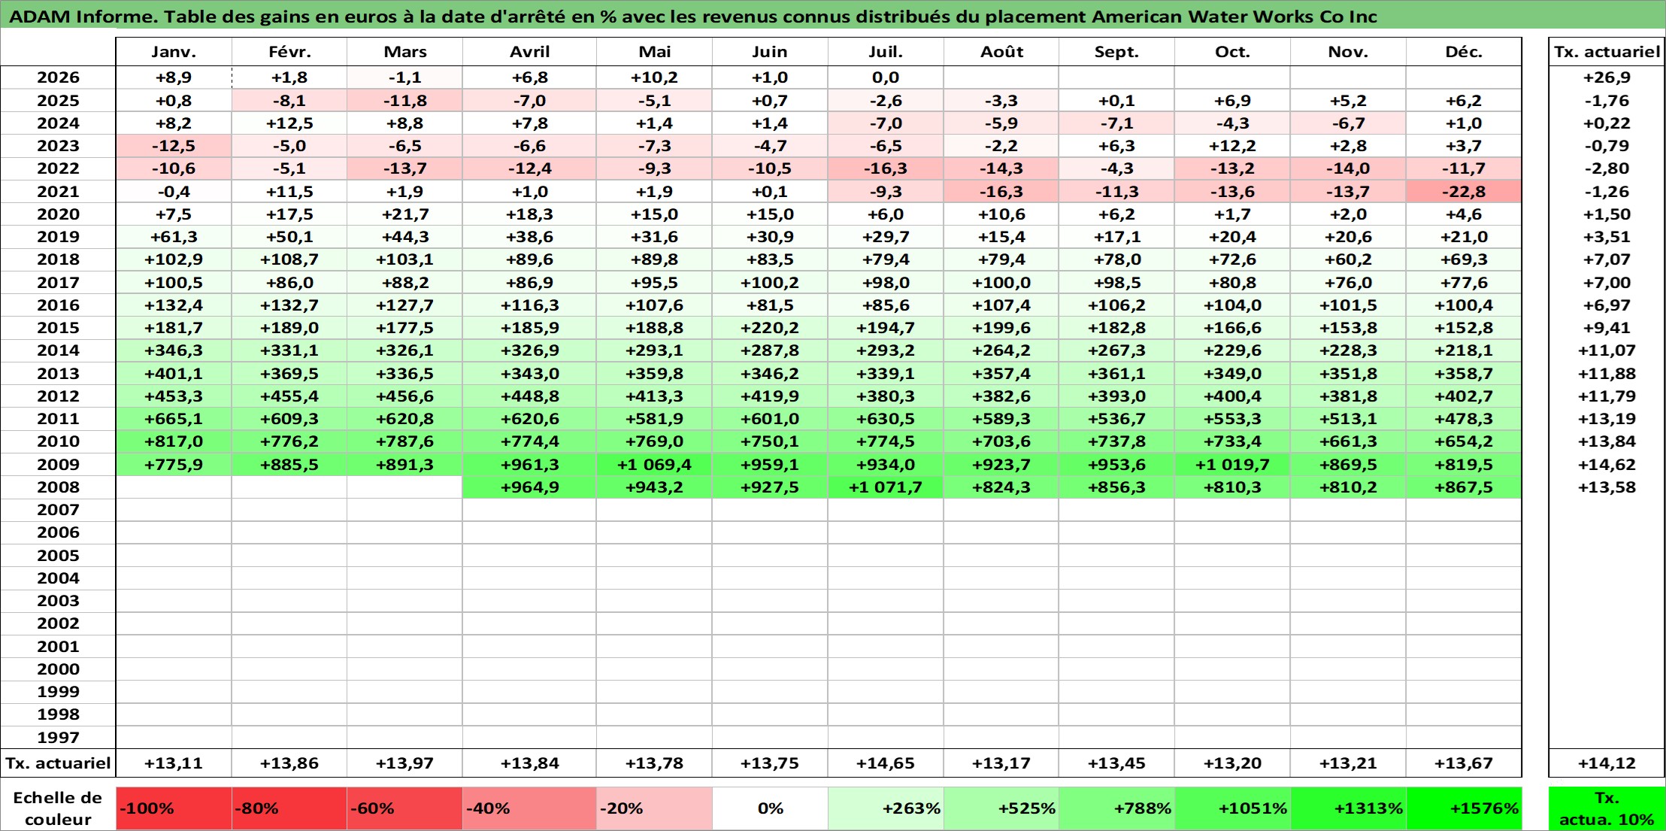Select cell +21,7 for March 2020
Screen dimensions: 1666x831
[x=404, y=214]
